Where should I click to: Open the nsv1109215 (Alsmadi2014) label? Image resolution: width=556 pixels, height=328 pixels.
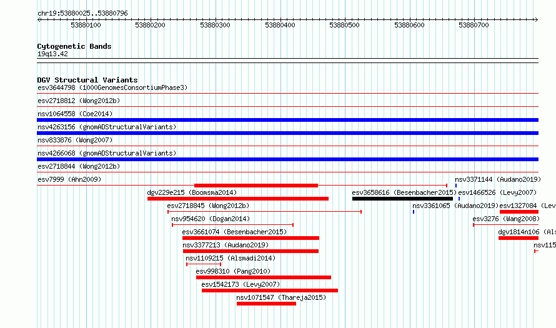tap(231, 258)
